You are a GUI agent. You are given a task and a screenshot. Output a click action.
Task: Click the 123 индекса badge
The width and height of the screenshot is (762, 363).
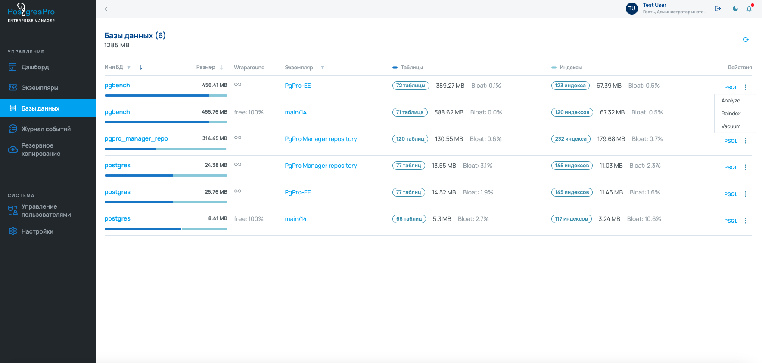click(570, 86)
